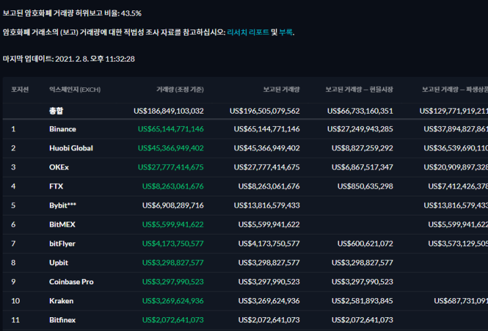The width and height of the screenshot is (488, 331).
Task: Select bitFlyer adjusted volume in green
Action: coord(173,244)
